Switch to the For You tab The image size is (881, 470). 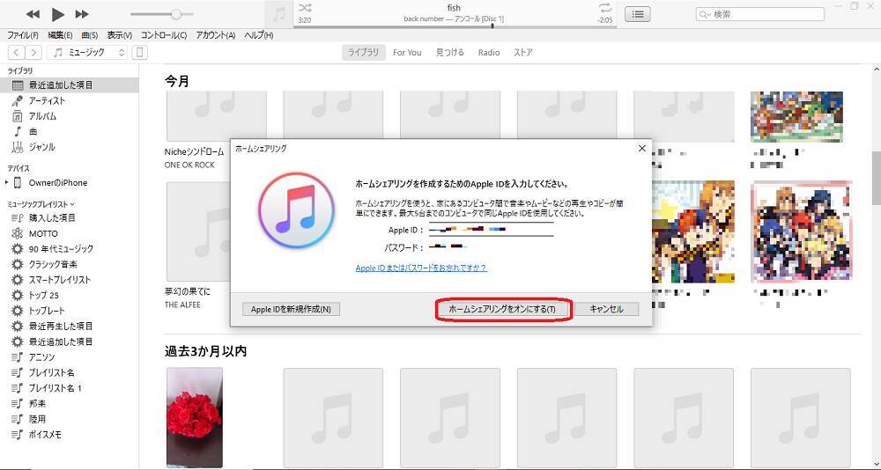click(x=407, y=52)
